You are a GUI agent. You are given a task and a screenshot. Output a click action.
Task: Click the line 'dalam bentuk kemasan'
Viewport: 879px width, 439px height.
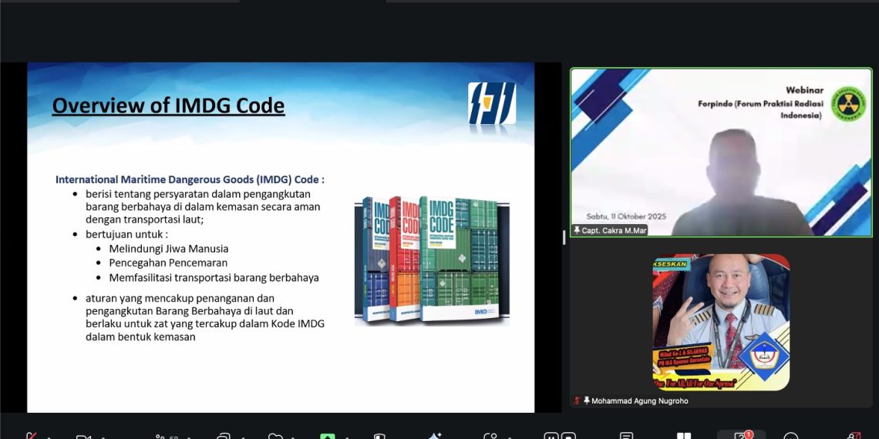click(140, 337)
